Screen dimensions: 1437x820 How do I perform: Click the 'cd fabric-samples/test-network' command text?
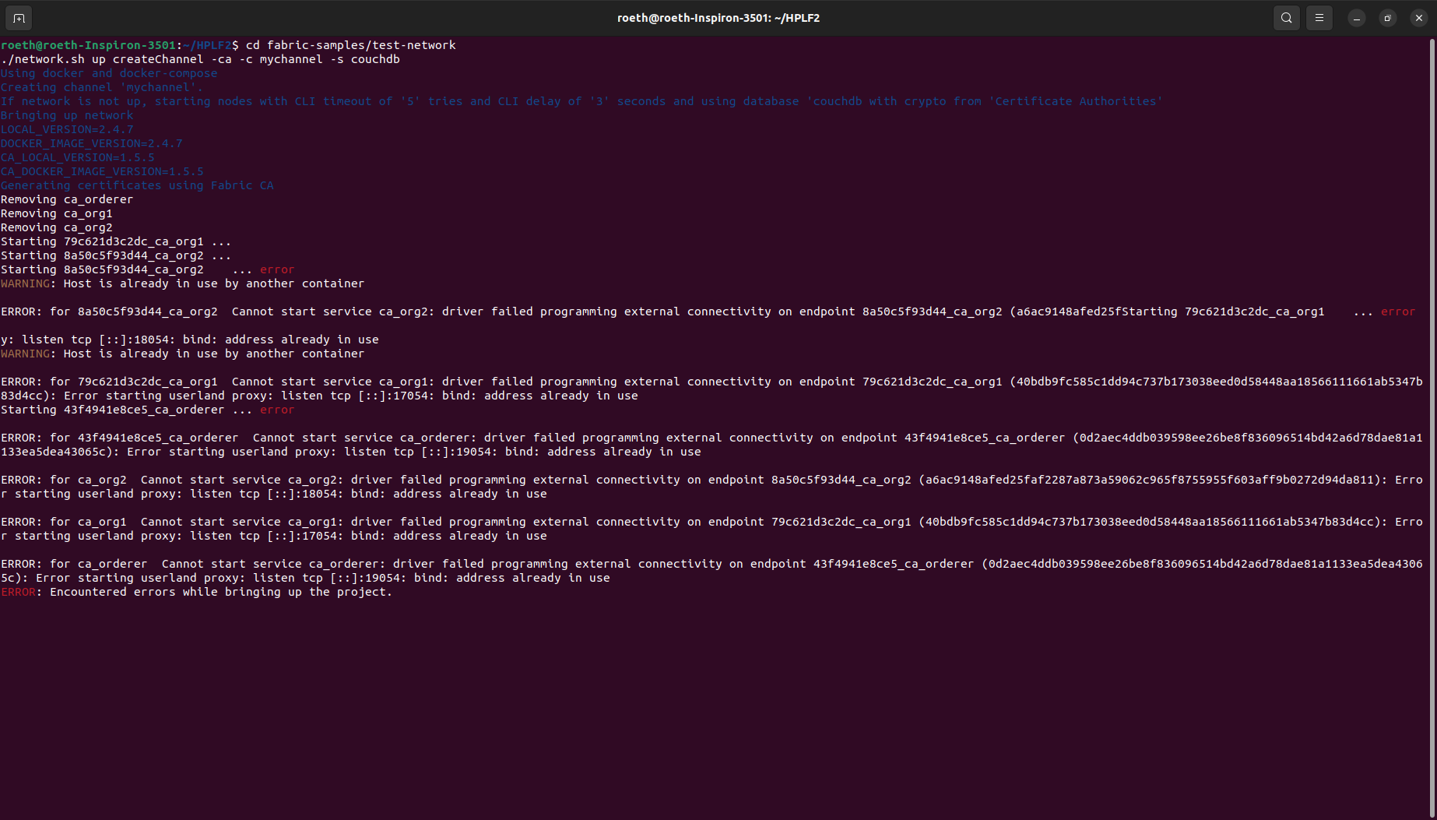click(351, 45)
